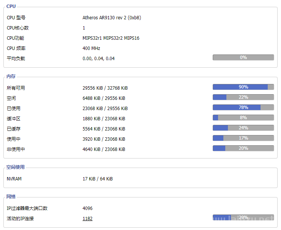Click the 4096 maximum ports value
This screenshot has width=281, height=230.
point(87,208)
